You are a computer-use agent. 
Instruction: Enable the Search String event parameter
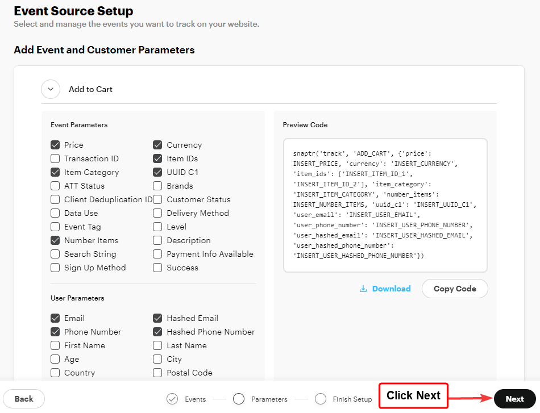coord(55,254)
